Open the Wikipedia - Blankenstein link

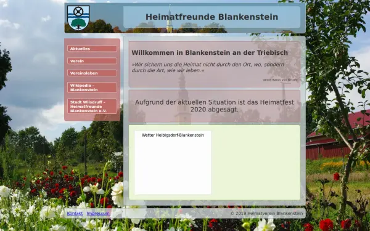[x=92, y=87]
